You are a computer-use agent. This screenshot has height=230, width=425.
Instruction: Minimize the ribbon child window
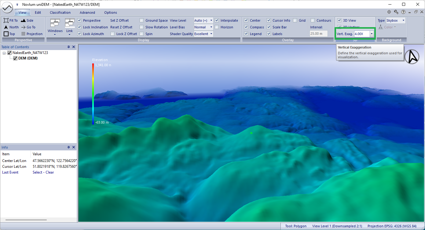click(x=410, y=12)
